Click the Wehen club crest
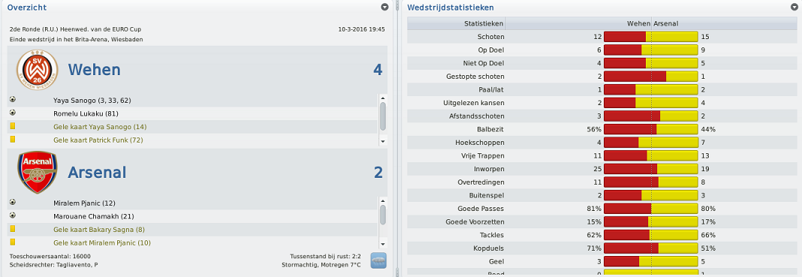The image size is (802, 277). pos(38,70)
